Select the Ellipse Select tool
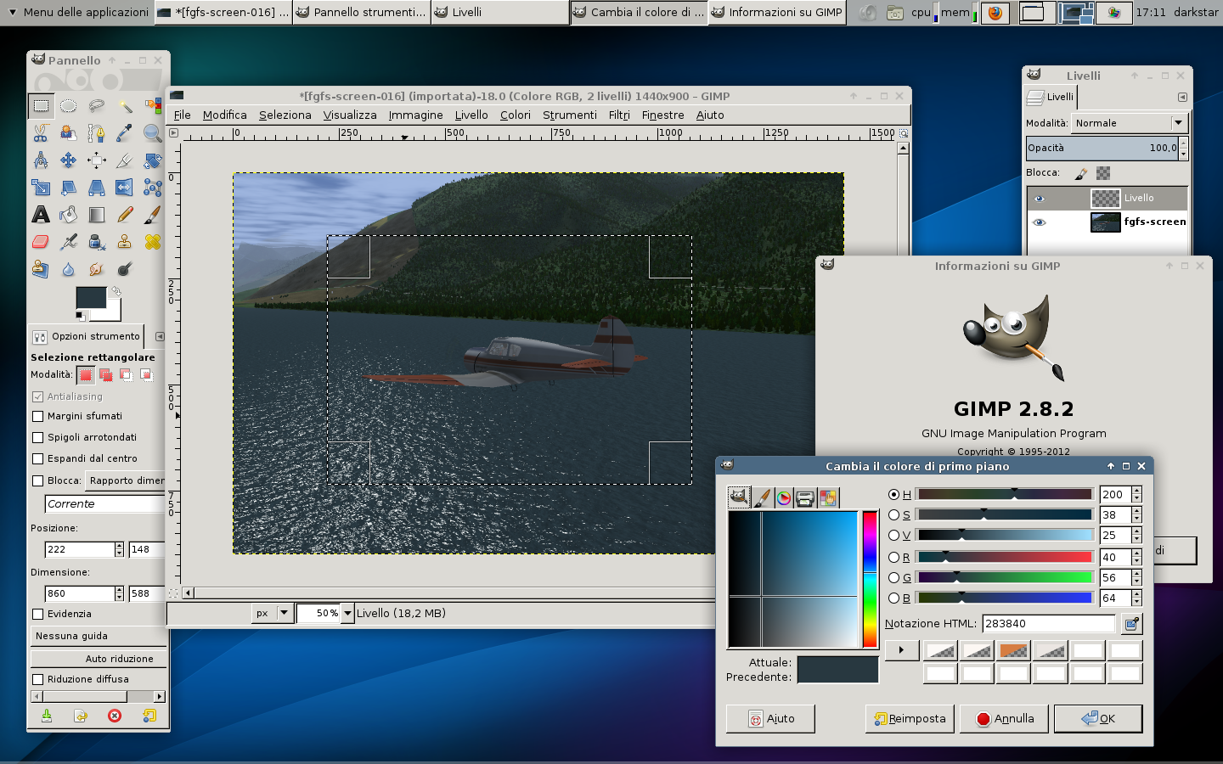Viewport: 1223px width, 764px height. coord(69,106)
